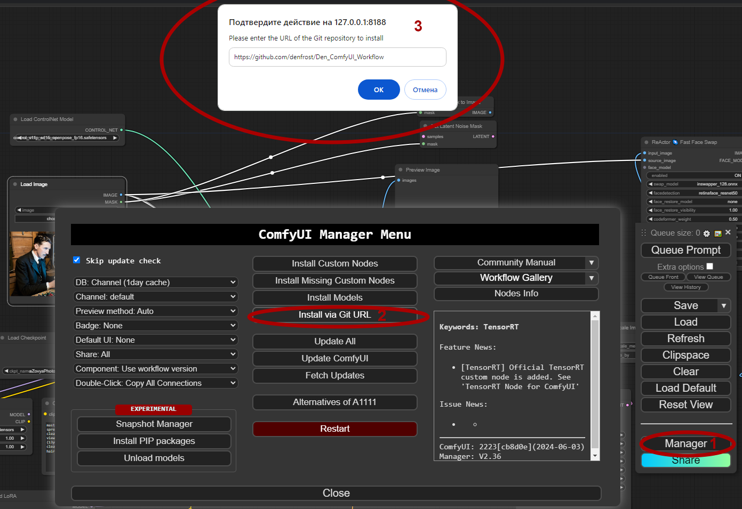Viewport: 742px width, 509px height.
Task: Open Preview method: Auto dropdown
Action: coord(156,311)
